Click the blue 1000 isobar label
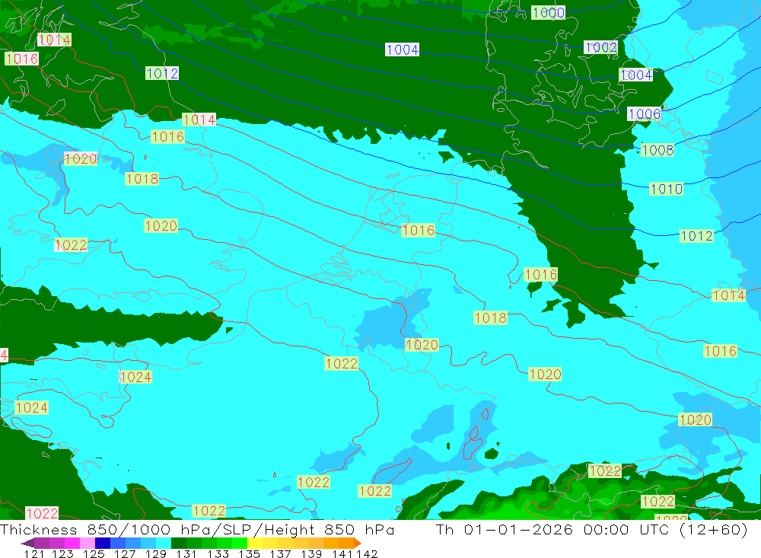Image resolution: width=761 pixels, height=558 pixels. [549, 13]
